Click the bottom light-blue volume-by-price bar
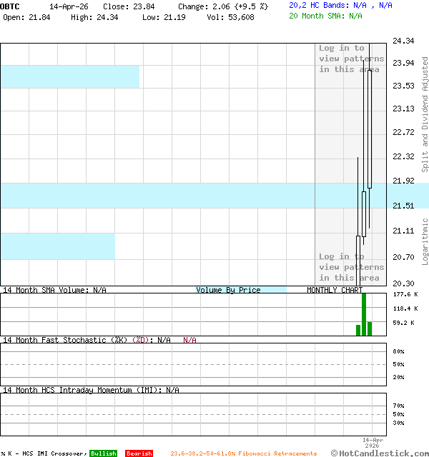The height and width of the screenshot is (457, 429). 57,246
